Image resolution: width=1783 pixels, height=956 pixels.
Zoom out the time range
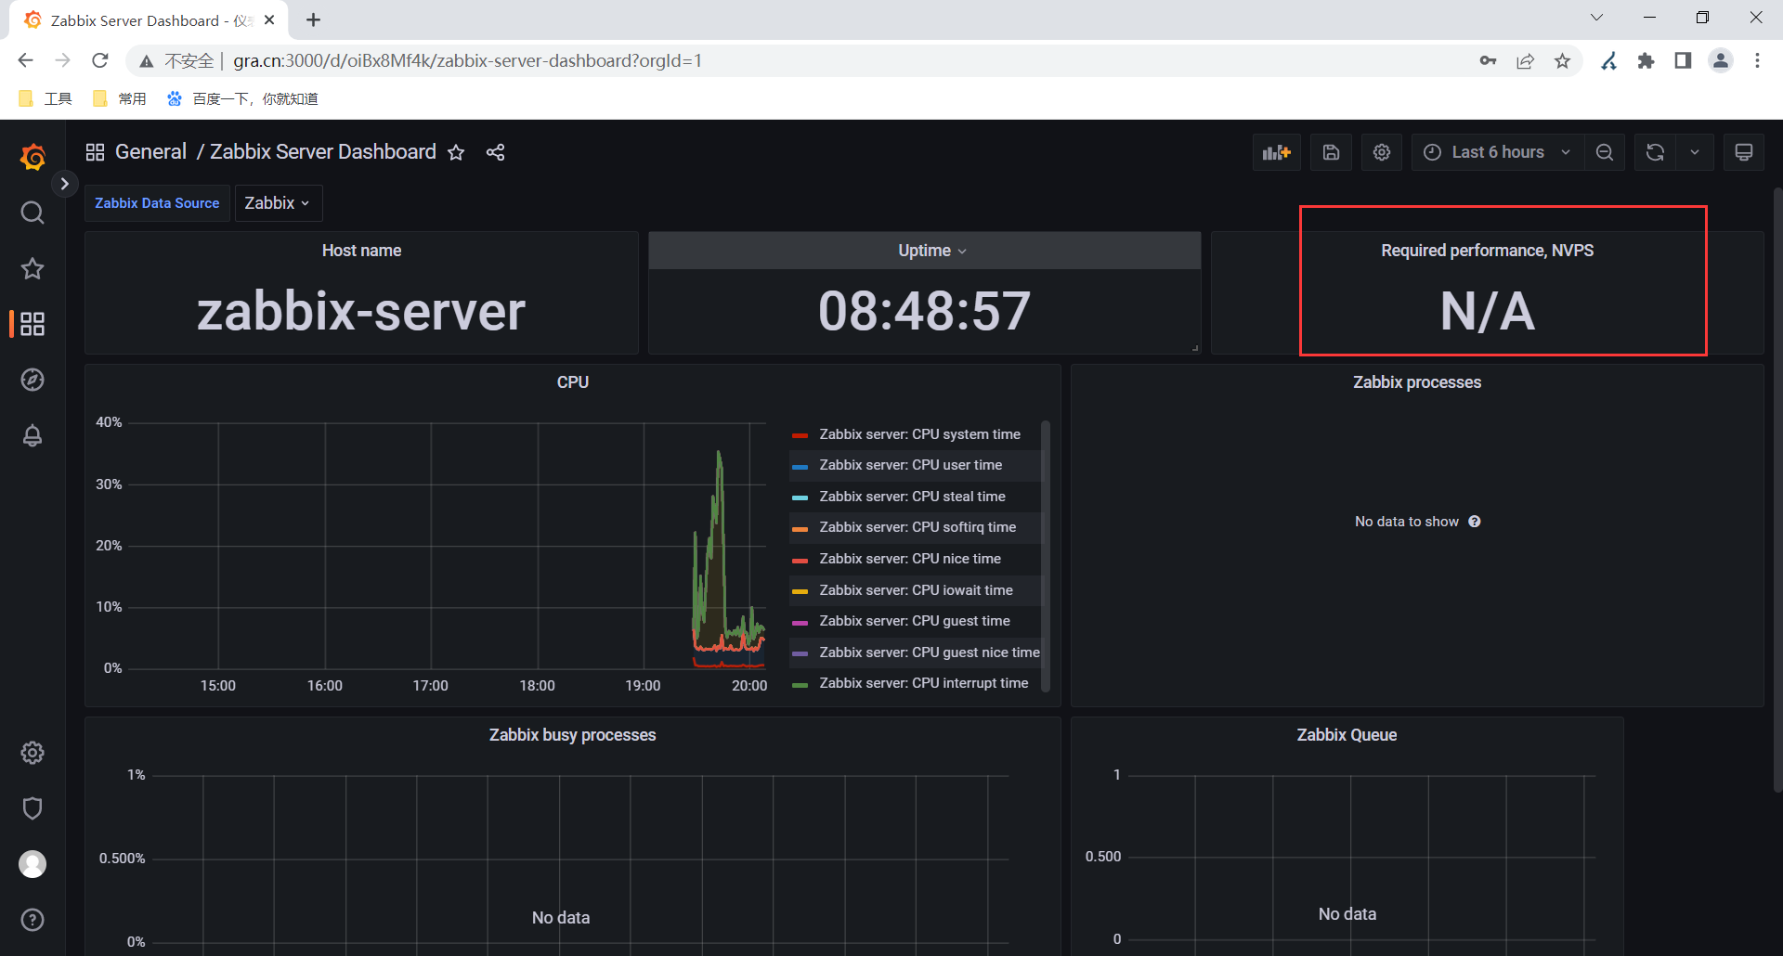[x=1605, y=152]
